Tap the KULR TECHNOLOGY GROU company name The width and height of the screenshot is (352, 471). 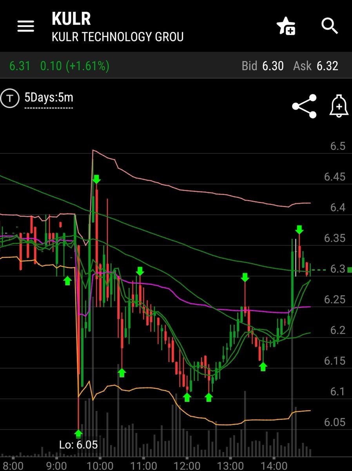tap(118, 37)
